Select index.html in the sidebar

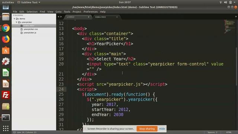click(x=34, y=26)
